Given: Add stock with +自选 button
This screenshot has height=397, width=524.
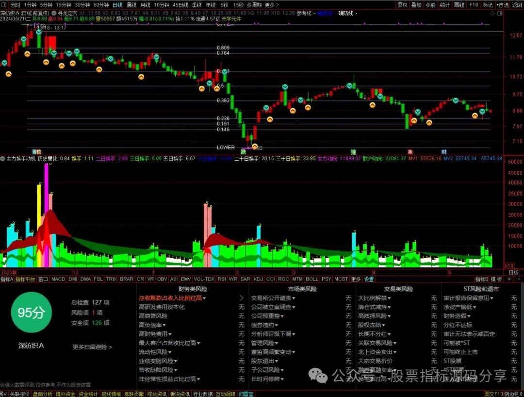Looking at the screenshot, I should [x=502, y=5].
